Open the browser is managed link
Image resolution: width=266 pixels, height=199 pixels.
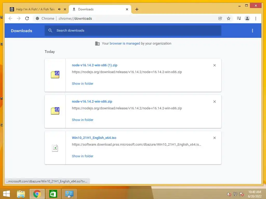[125, 44]
